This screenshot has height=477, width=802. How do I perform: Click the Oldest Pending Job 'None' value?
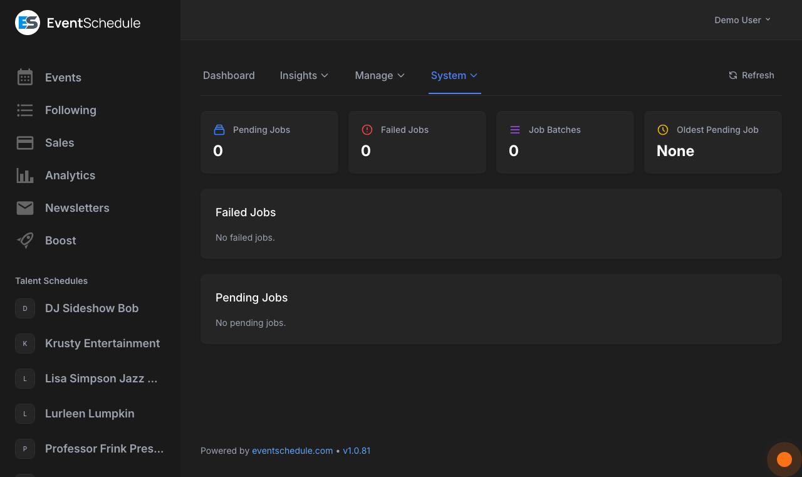[x=675, y=151]
